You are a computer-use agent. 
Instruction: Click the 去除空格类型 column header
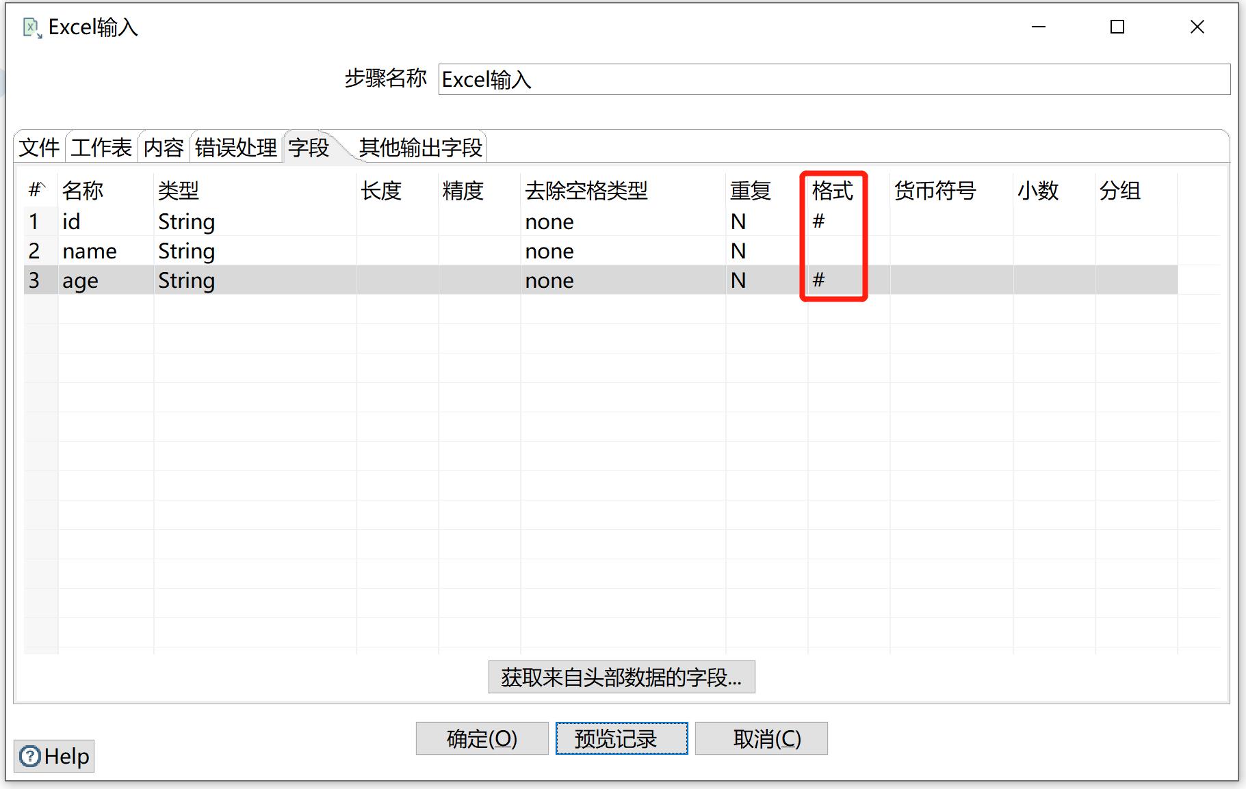[x=623, y=190]
